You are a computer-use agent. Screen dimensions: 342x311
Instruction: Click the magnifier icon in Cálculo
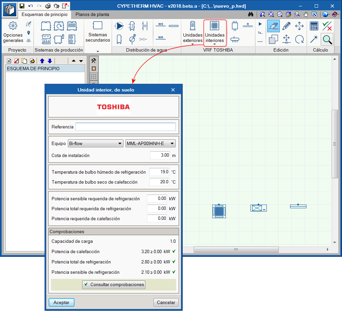tap(327, 40)
